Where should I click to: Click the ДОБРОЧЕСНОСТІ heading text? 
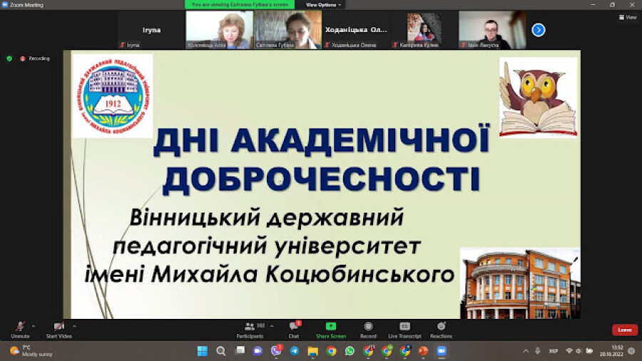(322, 179)
